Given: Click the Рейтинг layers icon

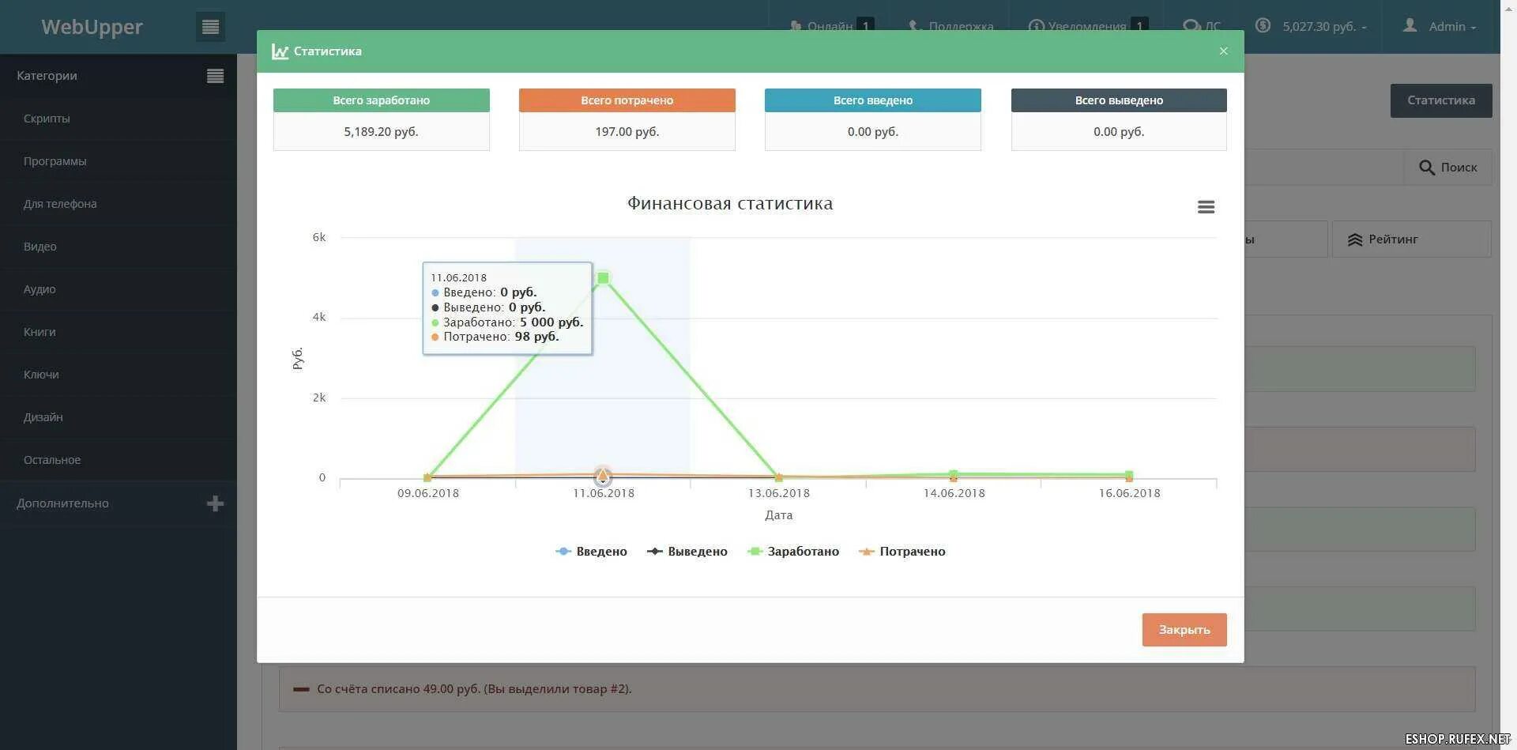Looking at the screenshot, I should point(1355,239).
